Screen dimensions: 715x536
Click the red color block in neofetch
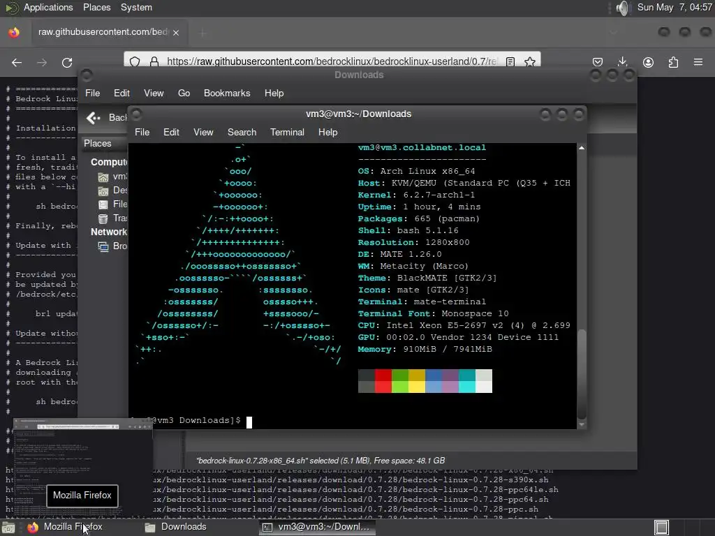383,381
